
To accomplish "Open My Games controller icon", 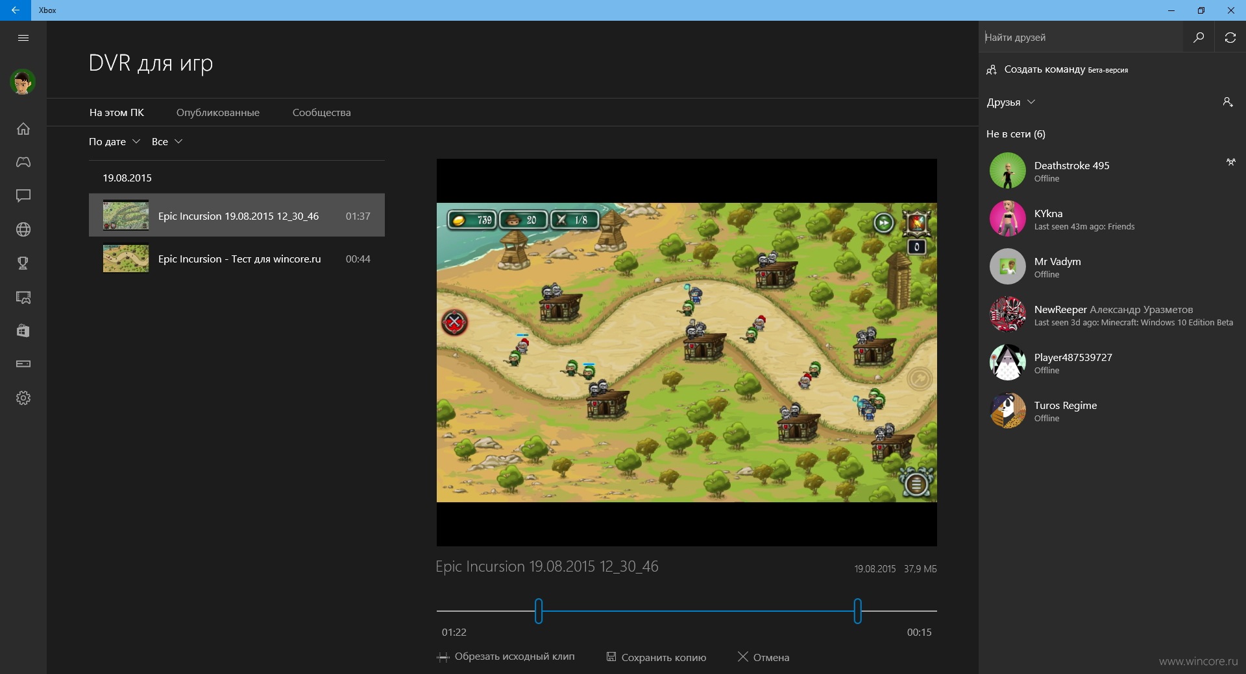I will click(x=23, y=162).
